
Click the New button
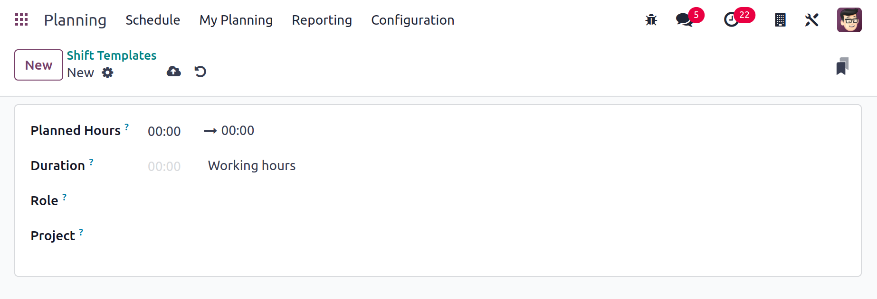tap(38, 65)
